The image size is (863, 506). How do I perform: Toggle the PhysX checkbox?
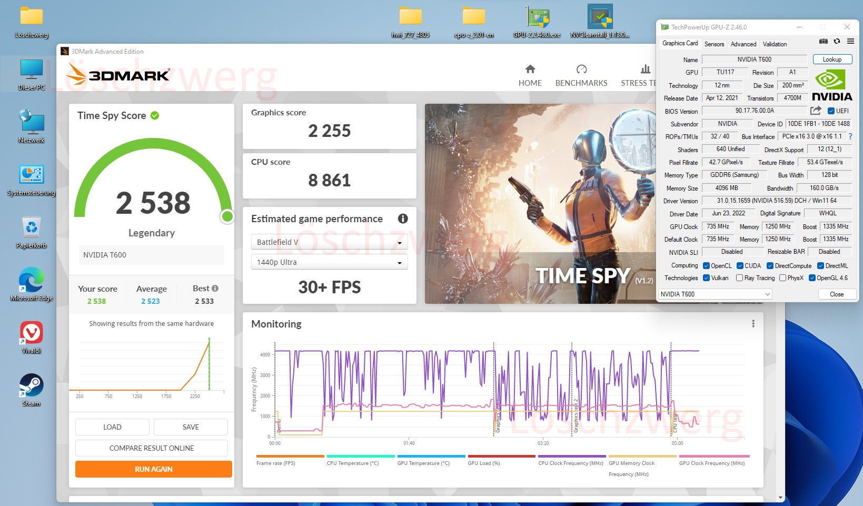click(x=783, y=278)
